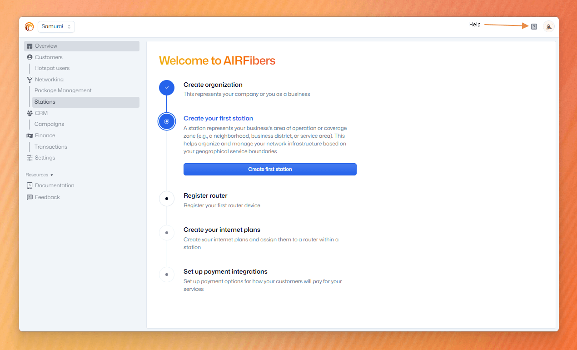Screen dimensions: 577x350
Task: Click the Settings sliders icon
Action: click(x=30, y=158)
